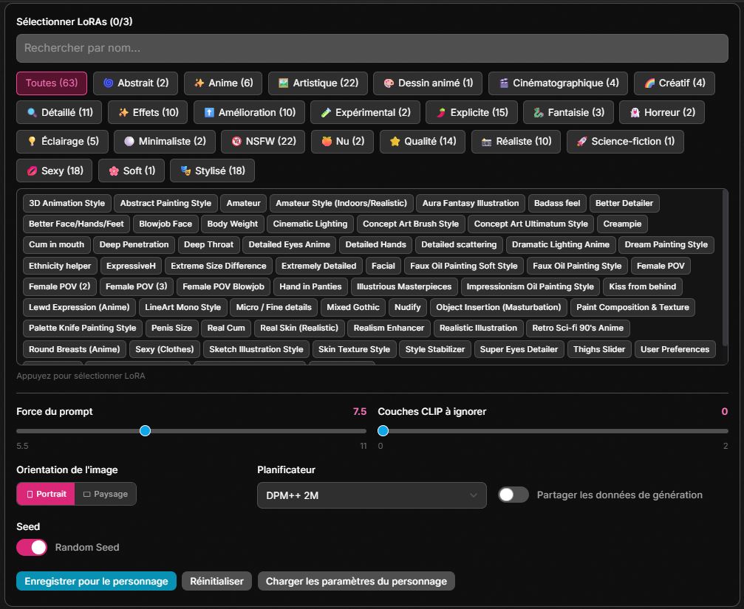Focus the Rechercher par nom search field
744x609 pixels.
point(372,49)
